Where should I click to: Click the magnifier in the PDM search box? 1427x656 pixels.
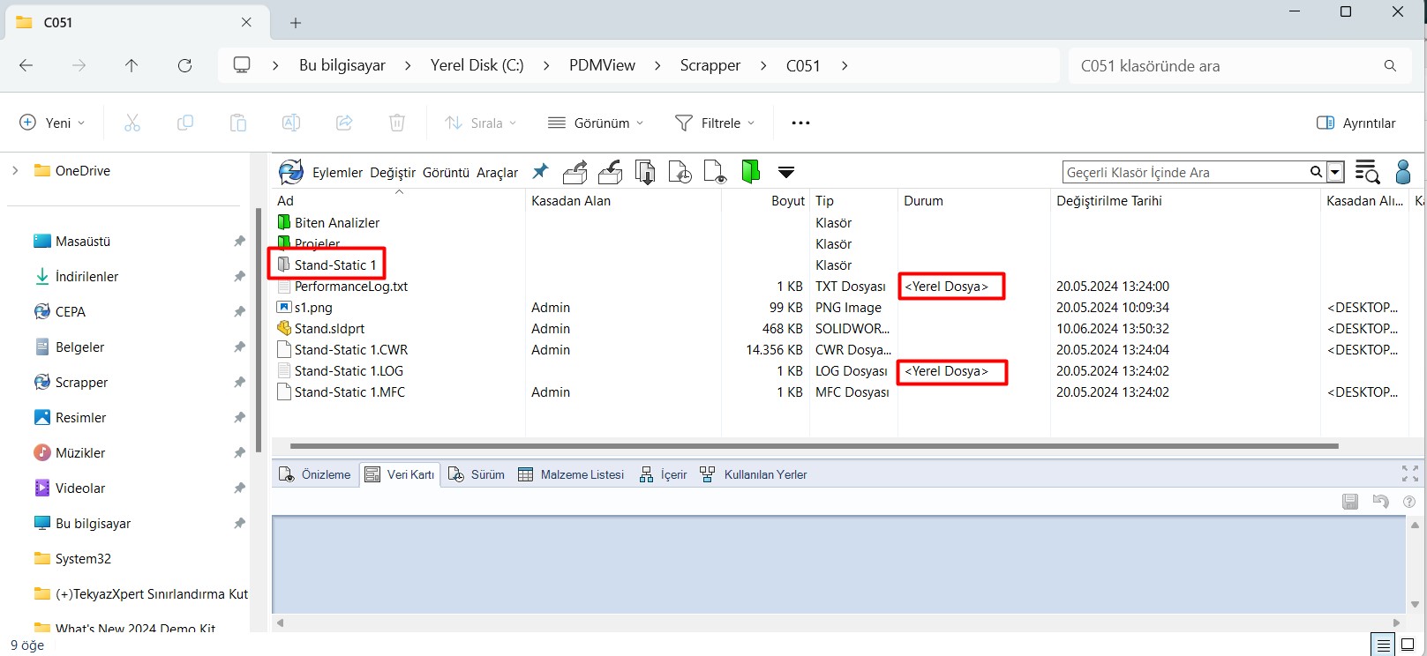(x=1316, y=172)
